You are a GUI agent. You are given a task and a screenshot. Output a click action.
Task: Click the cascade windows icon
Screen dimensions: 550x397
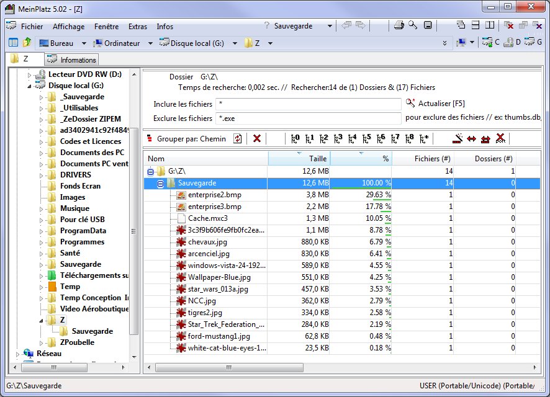461,25
